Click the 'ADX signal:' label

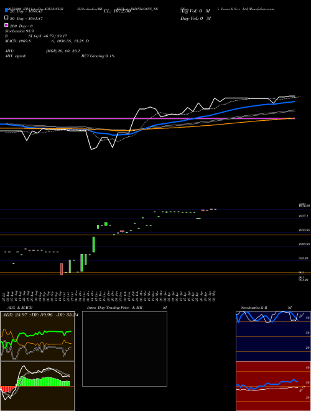[x=16, y=56]
